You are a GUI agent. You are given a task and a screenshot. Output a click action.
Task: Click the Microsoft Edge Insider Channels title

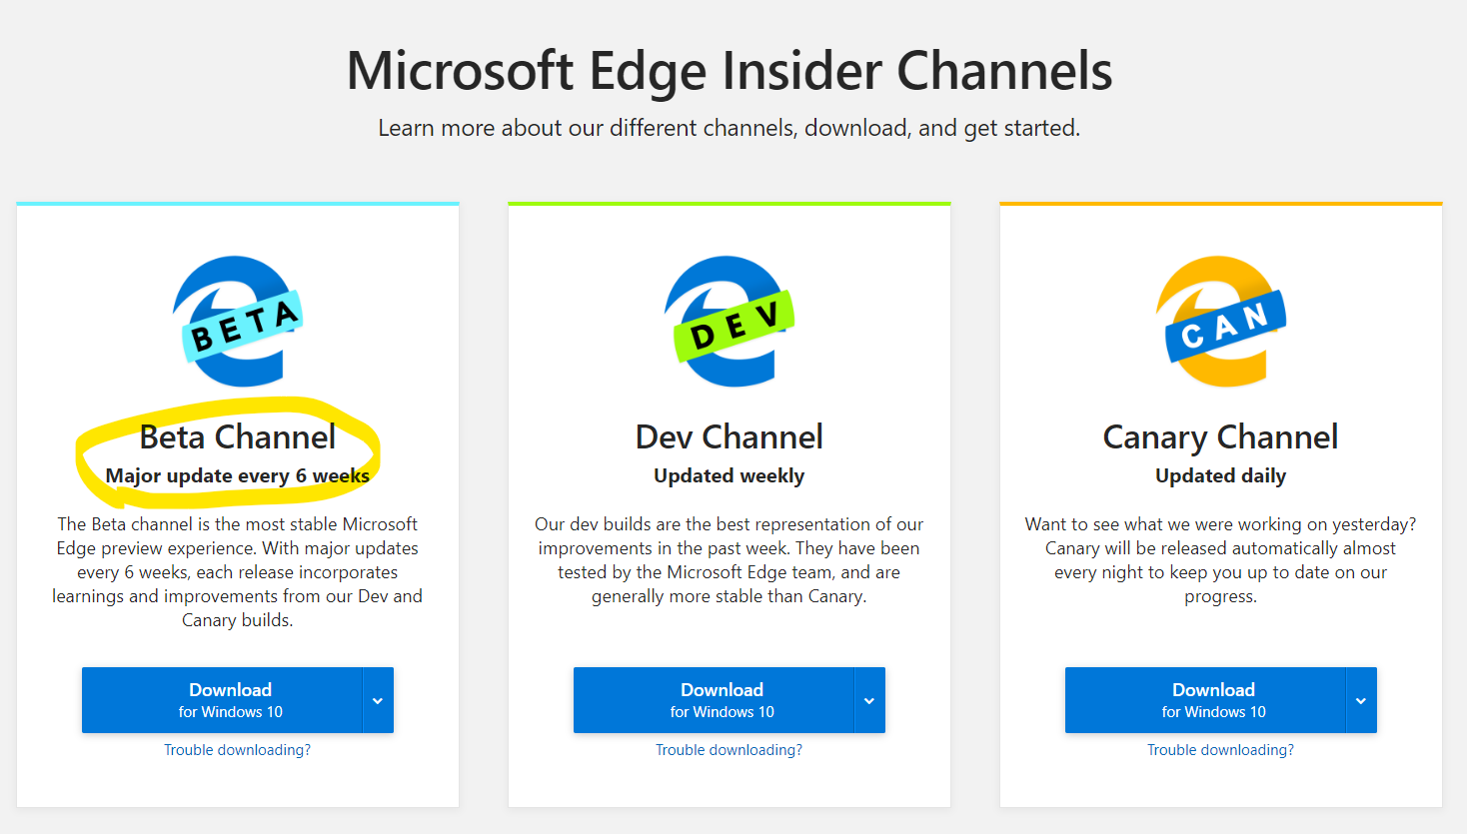(730, 71)
